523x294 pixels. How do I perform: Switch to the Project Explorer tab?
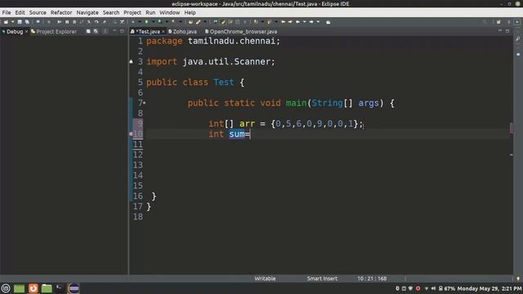tap(54, 32)
